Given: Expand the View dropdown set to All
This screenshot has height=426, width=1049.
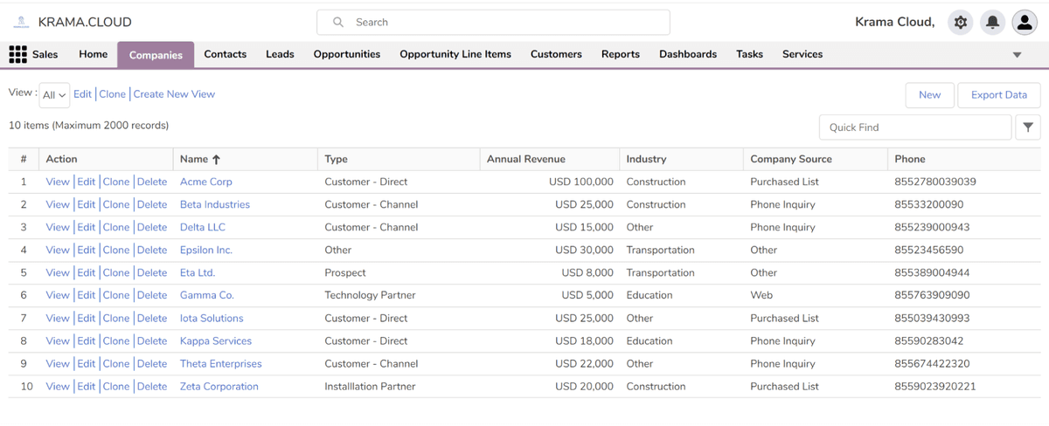Looking at the screenshot, I should pos(54,95).
